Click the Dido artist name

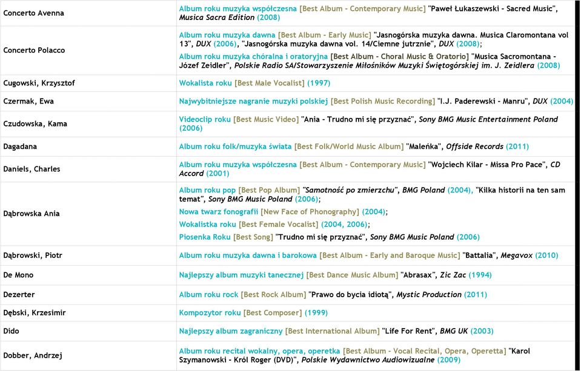[11, 331]
